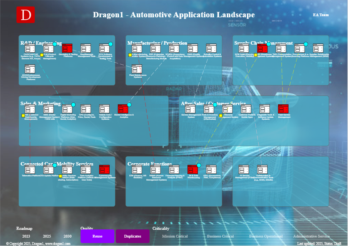Select the Supplier Relationship Management (SRM) icon
Viewport: 348px width, 246px height.
pyautogui.click(x=318, y=48)
